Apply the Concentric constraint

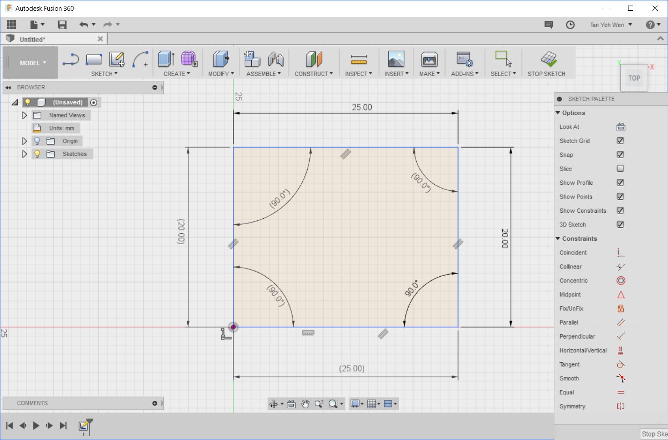tap(621, 281)
